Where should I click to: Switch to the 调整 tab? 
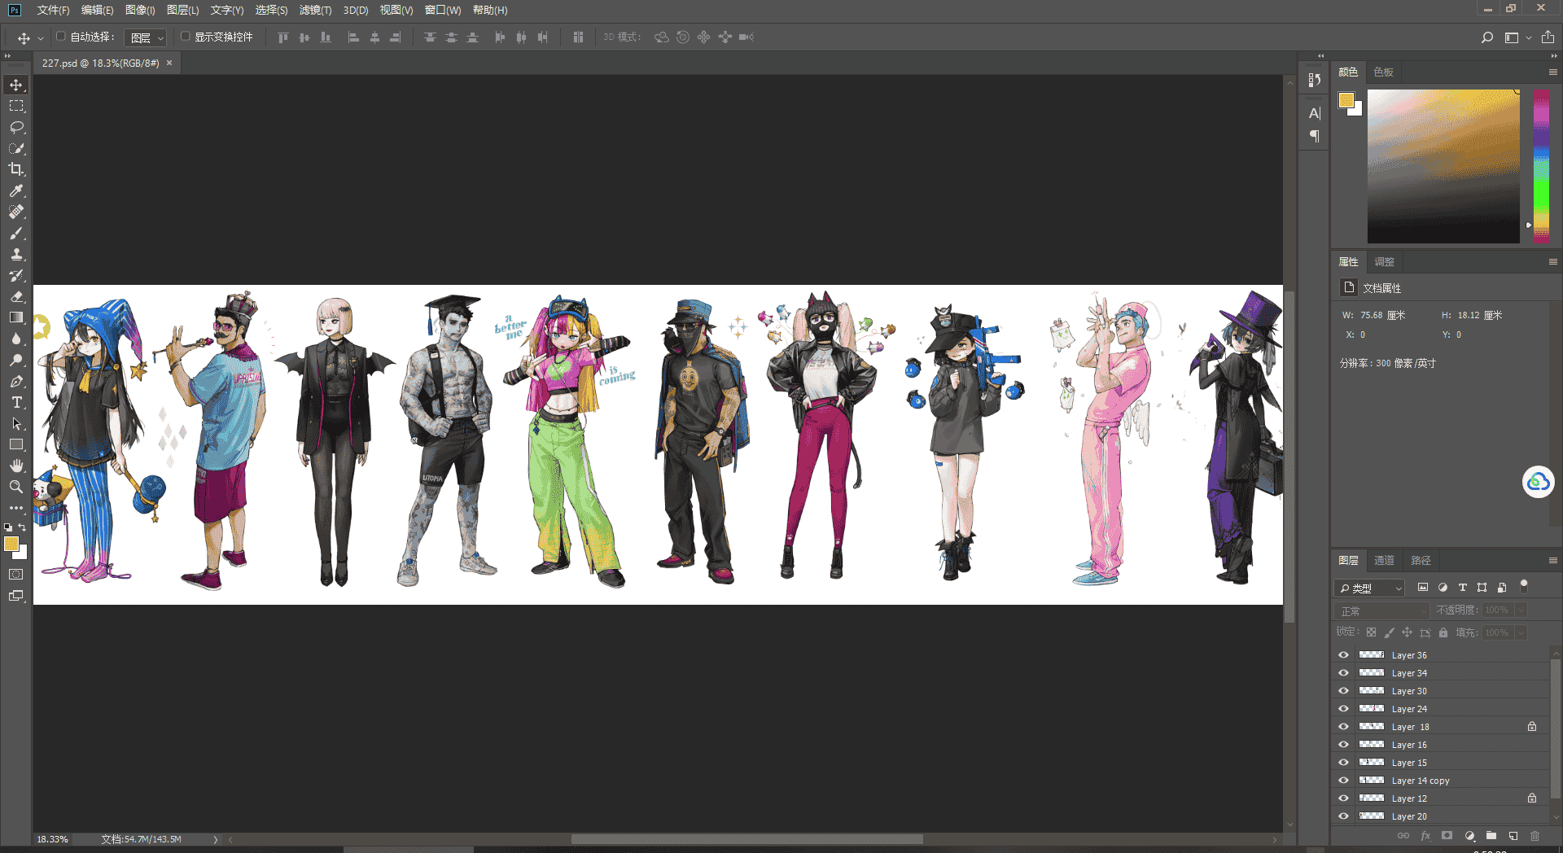[x=1384, y=261]
